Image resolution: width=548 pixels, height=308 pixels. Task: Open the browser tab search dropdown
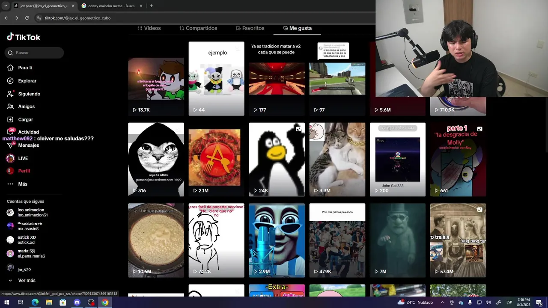6,6
